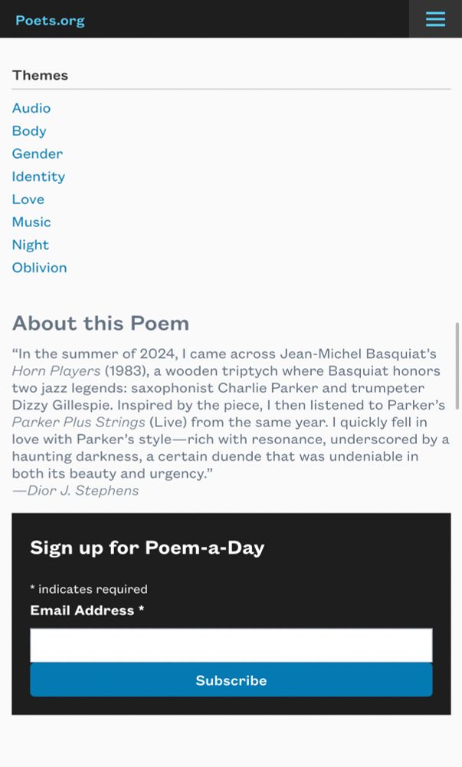
Task: Select the Gender theme
Action: [x=38, y=153]
